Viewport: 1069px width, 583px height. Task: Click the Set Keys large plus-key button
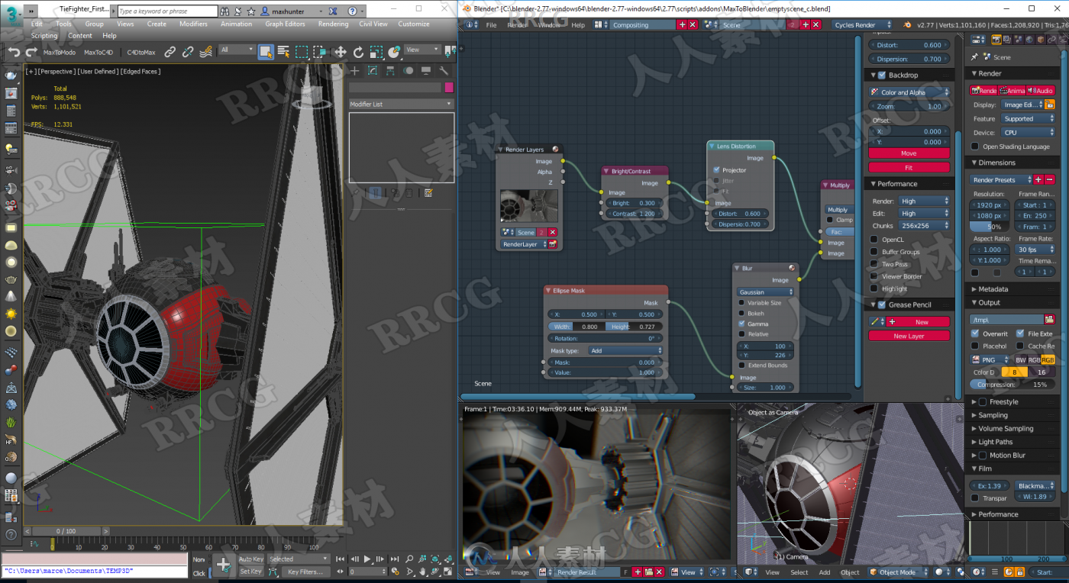click(x=223, y=565)
